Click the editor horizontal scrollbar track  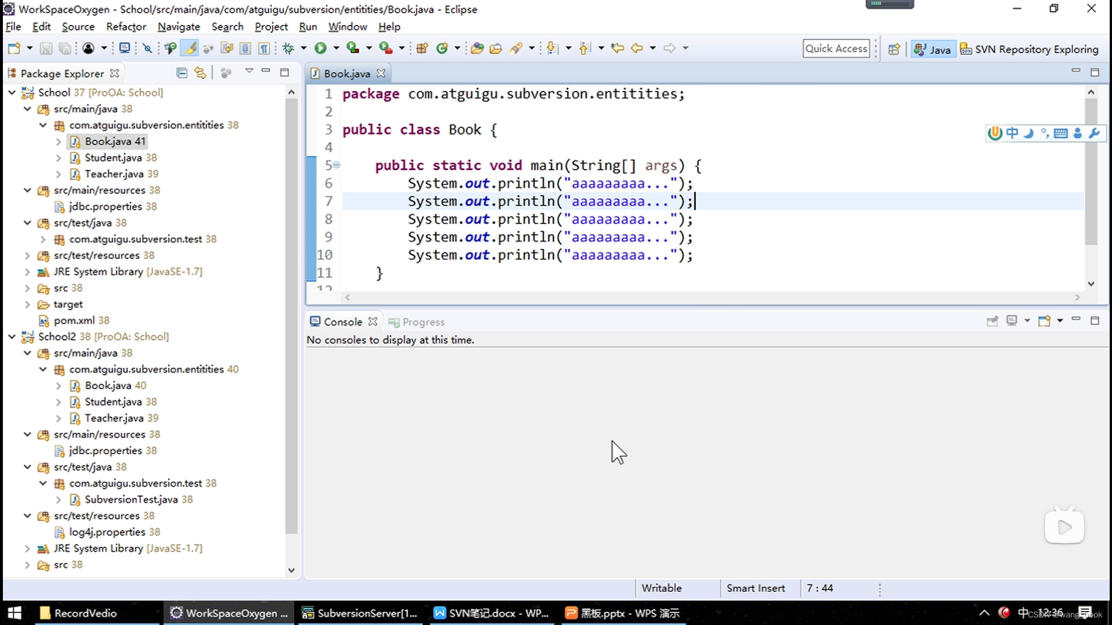[x=711, y=297]
